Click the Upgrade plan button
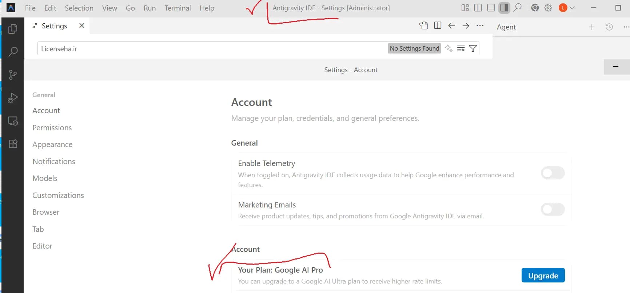Image resolution: width=630 pixels, height=293 pixels. (x=543, y=276)
